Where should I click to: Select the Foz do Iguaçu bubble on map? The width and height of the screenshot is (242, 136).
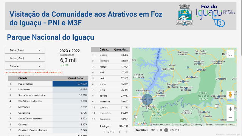point(147,100)
